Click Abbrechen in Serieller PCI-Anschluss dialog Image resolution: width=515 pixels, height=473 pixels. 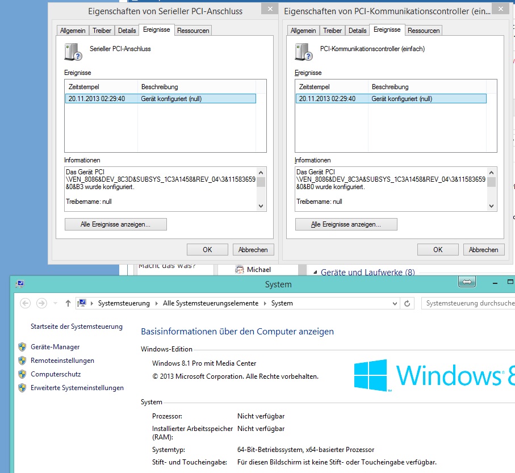(253, 250)
